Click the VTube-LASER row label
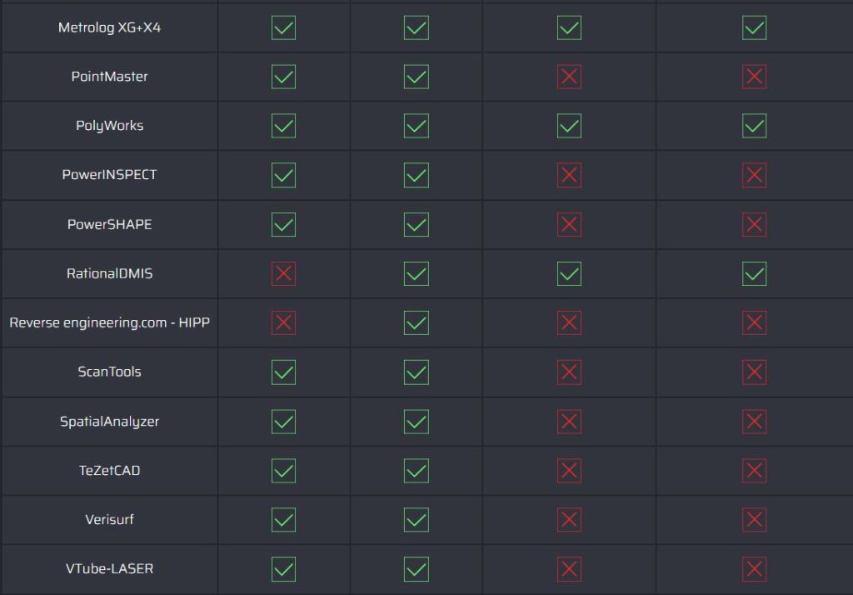This screenshot has width=853, height=595. click(x=110, y=569)
